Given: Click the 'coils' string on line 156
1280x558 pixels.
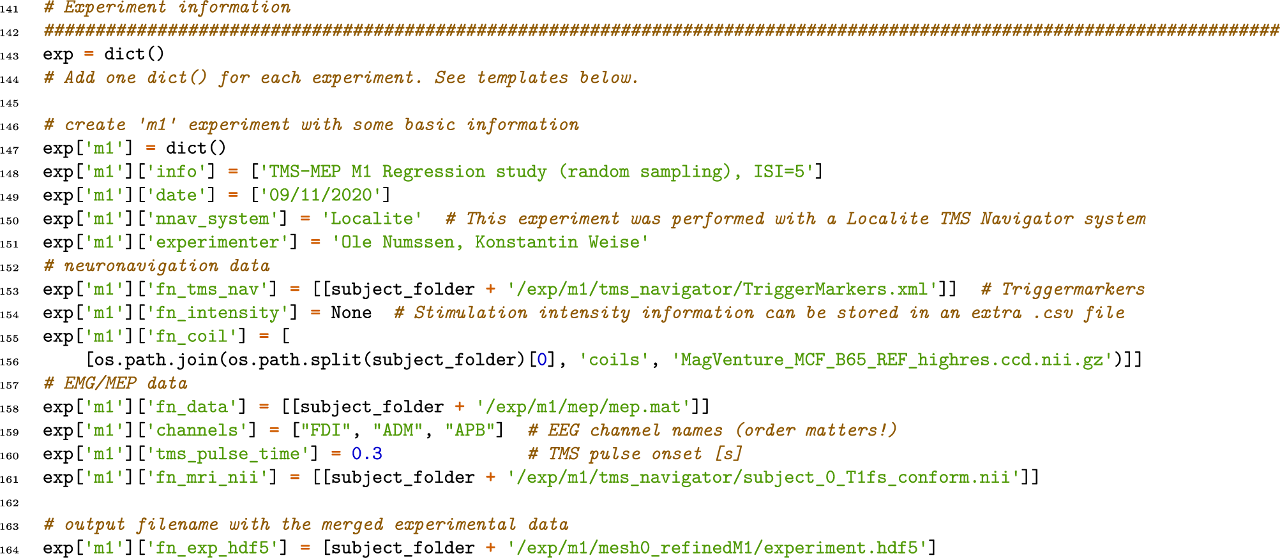Looking at the screenshot, I should point(615,361).
